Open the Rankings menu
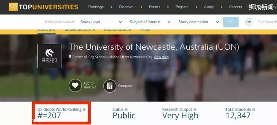Viewport: 277px width, 125px height. point(96,7)
